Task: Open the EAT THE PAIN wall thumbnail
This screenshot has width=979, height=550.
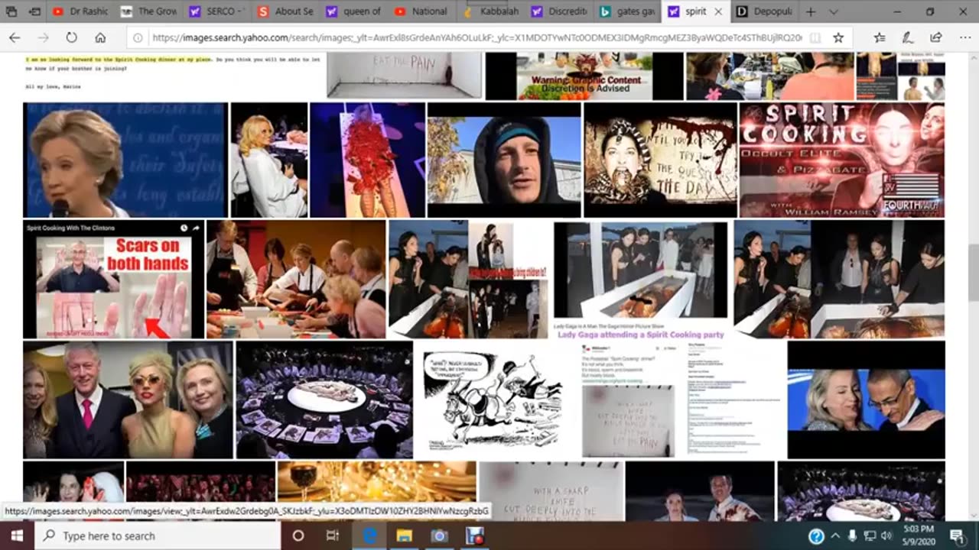Action: (x=405, y=76)
